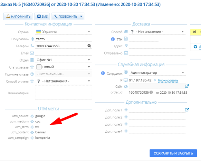Click the star icon next to Статус заказа
The height and width of the screenshot is (161, 201).
32,67
